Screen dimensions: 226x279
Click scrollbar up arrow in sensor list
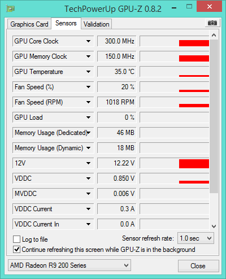(214, 35)
